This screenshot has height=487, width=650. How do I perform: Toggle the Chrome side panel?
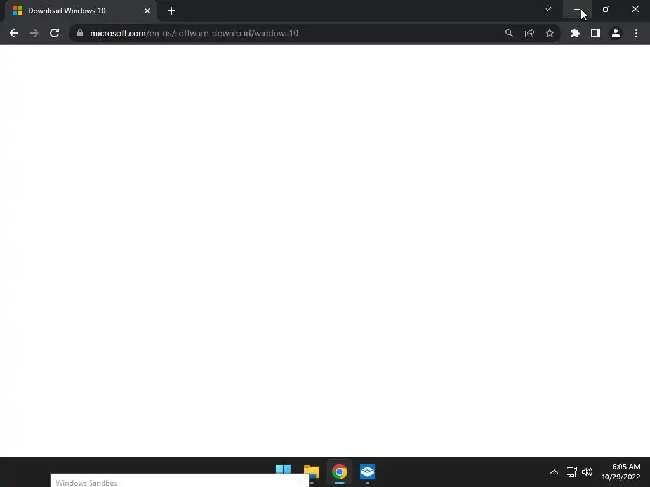[595, 33]
